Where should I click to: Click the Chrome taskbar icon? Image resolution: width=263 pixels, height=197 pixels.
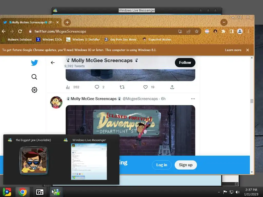point(23,192)
